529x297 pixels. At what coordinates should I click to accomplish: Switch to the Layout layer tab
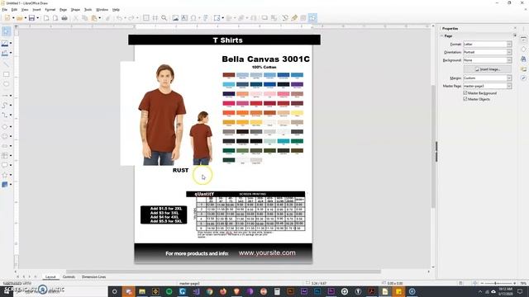click(50, 277)
